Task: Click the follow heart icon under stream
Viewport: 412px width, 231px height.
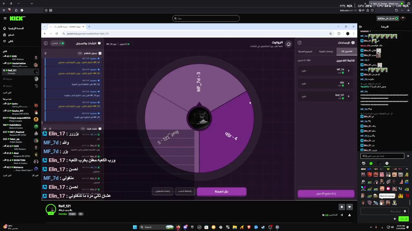Action: (350, 207)
